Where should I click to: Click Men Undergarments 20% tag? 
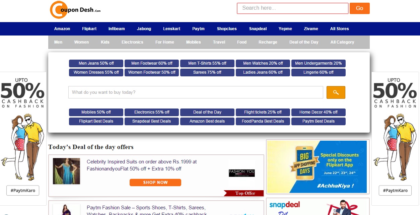pyautogui.click(x=319, y=63)
